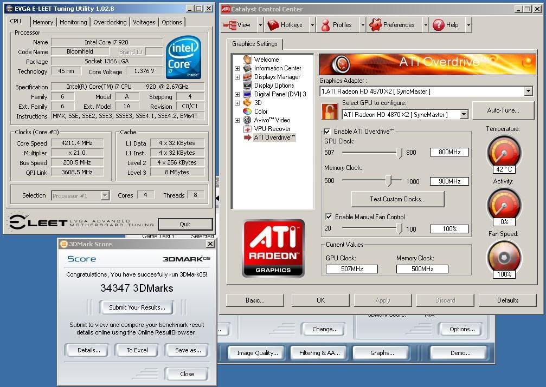Click the Defaults button in Catalyst
The height and width of the screenshot is (387, 546).
pos(508,300)
